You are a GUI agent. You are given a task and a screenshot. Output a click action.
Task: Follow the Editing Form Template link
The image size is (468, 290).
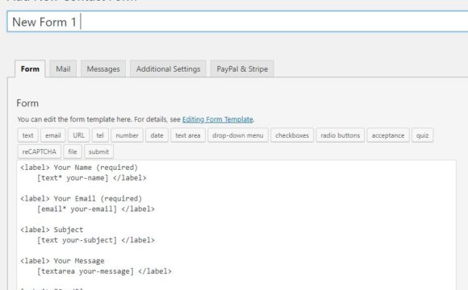(218, 119)
